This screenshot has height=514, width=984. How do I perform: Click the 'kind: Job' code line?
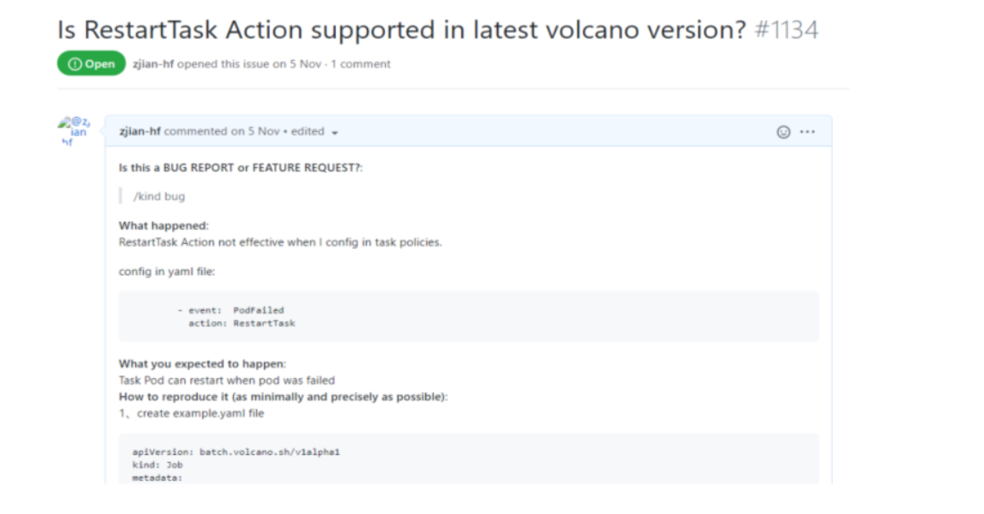[x=158, y=465]
